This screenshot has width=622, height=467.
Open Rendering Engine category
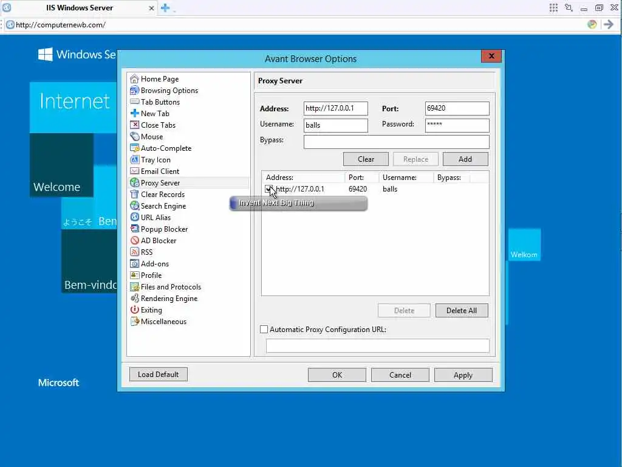[169, 298]
